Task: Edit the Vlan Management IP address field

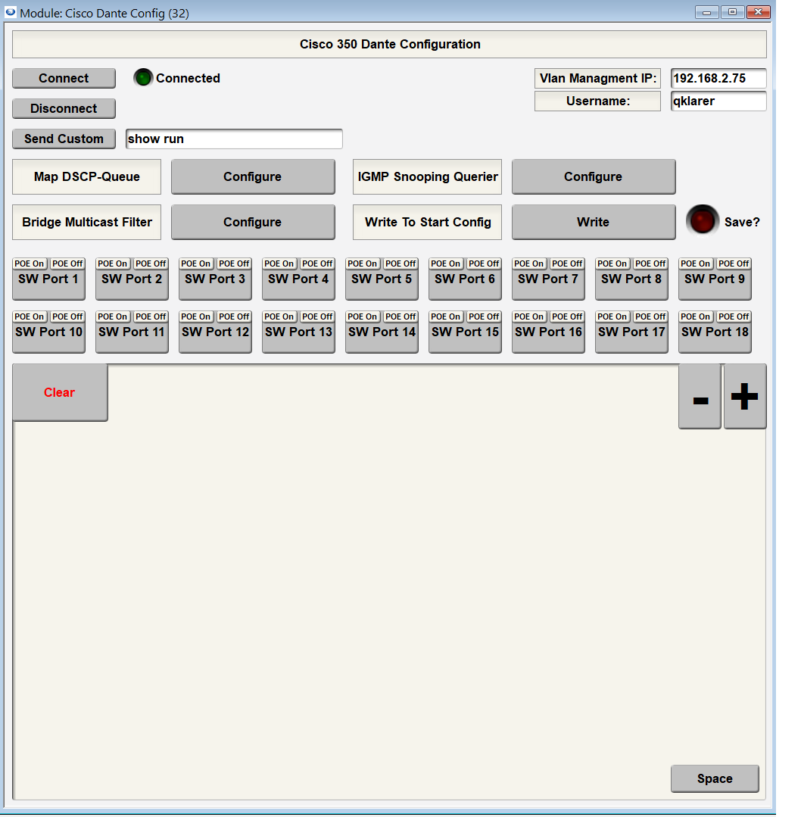Action: 718,78
